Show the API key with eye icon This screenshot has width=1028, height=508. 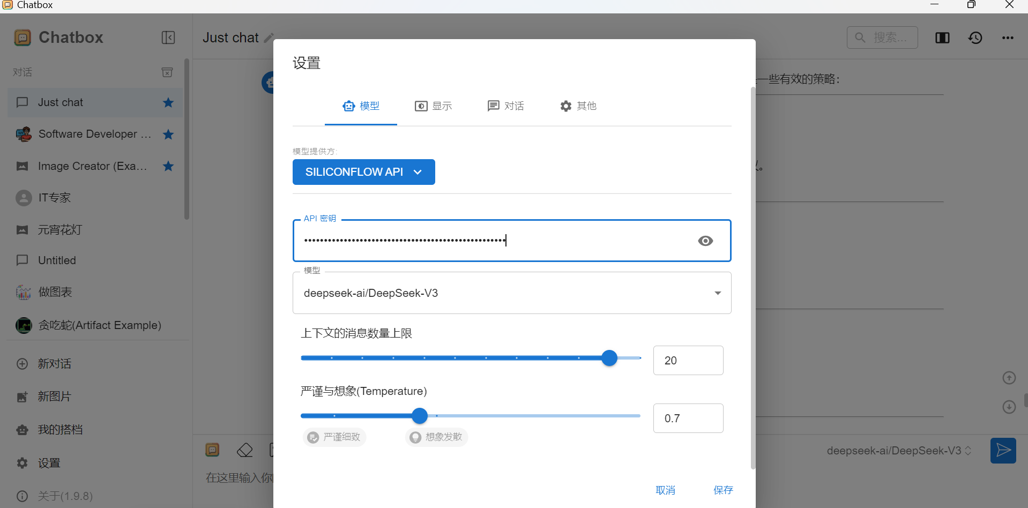click(705, 241)
